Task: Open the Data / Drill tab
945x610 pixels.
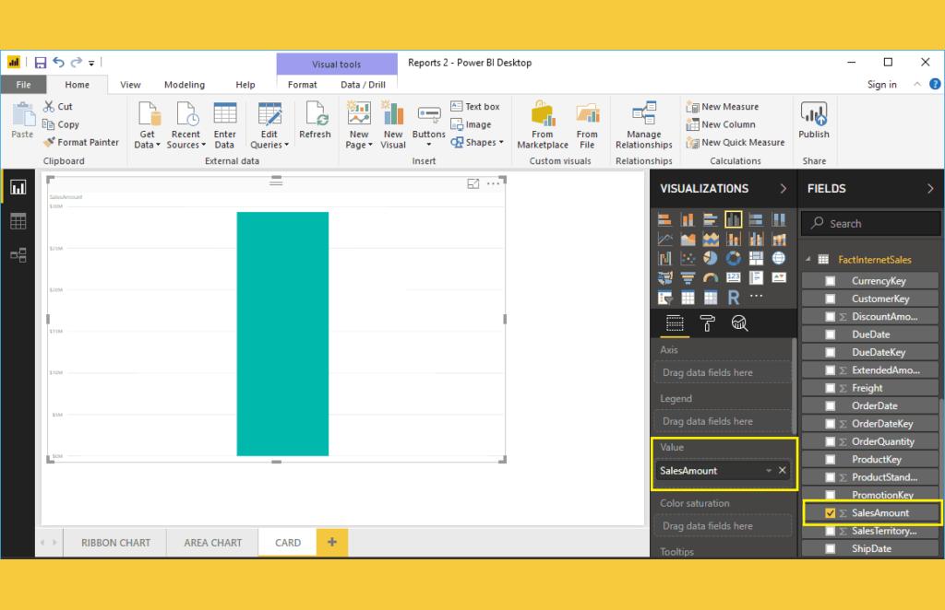Action: 363,85
